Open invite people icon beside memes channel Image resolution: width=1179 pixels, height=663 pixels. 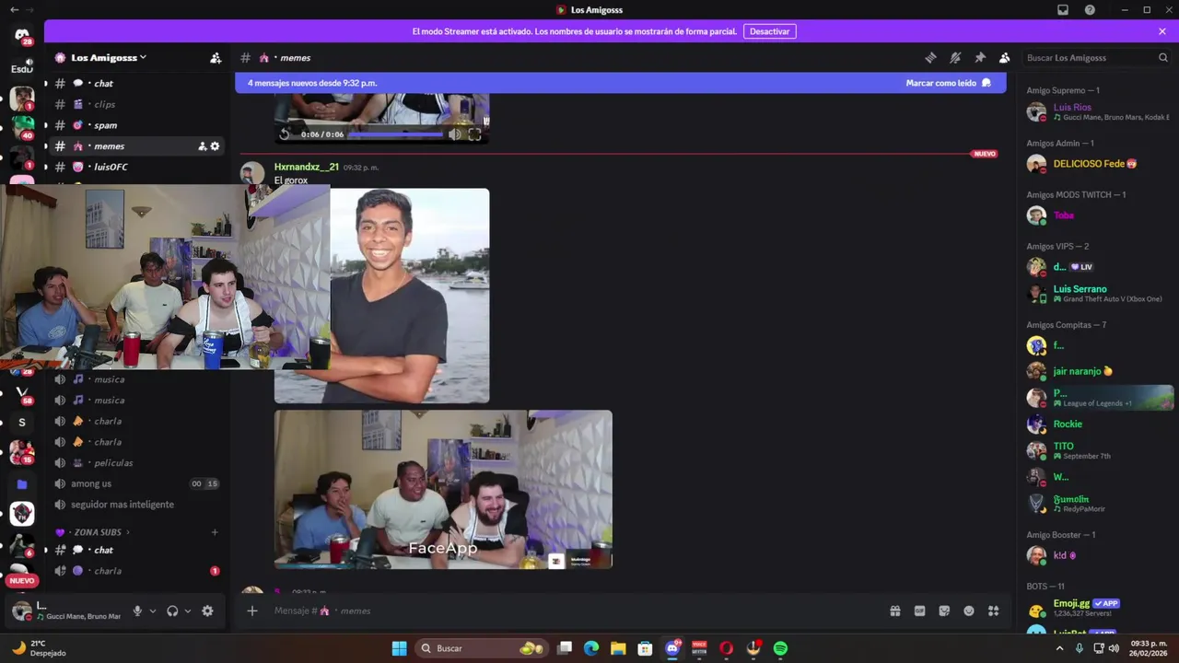click(203, 146)
